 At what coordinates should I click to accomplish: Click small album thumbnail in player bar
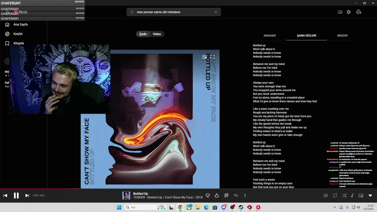tap(126, 196)
